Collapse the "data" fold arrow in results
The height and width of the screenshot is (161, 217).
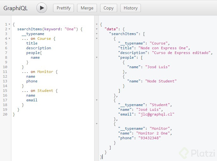(x=97, y=29)
